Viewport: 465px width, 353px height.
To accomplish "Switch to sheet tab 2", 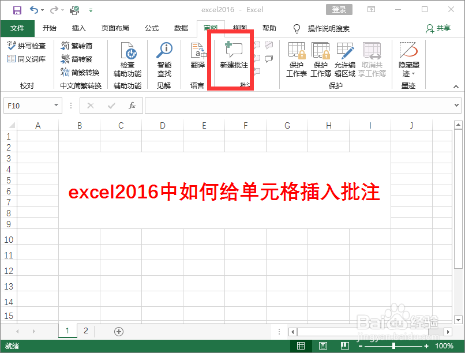I will 86,331.
